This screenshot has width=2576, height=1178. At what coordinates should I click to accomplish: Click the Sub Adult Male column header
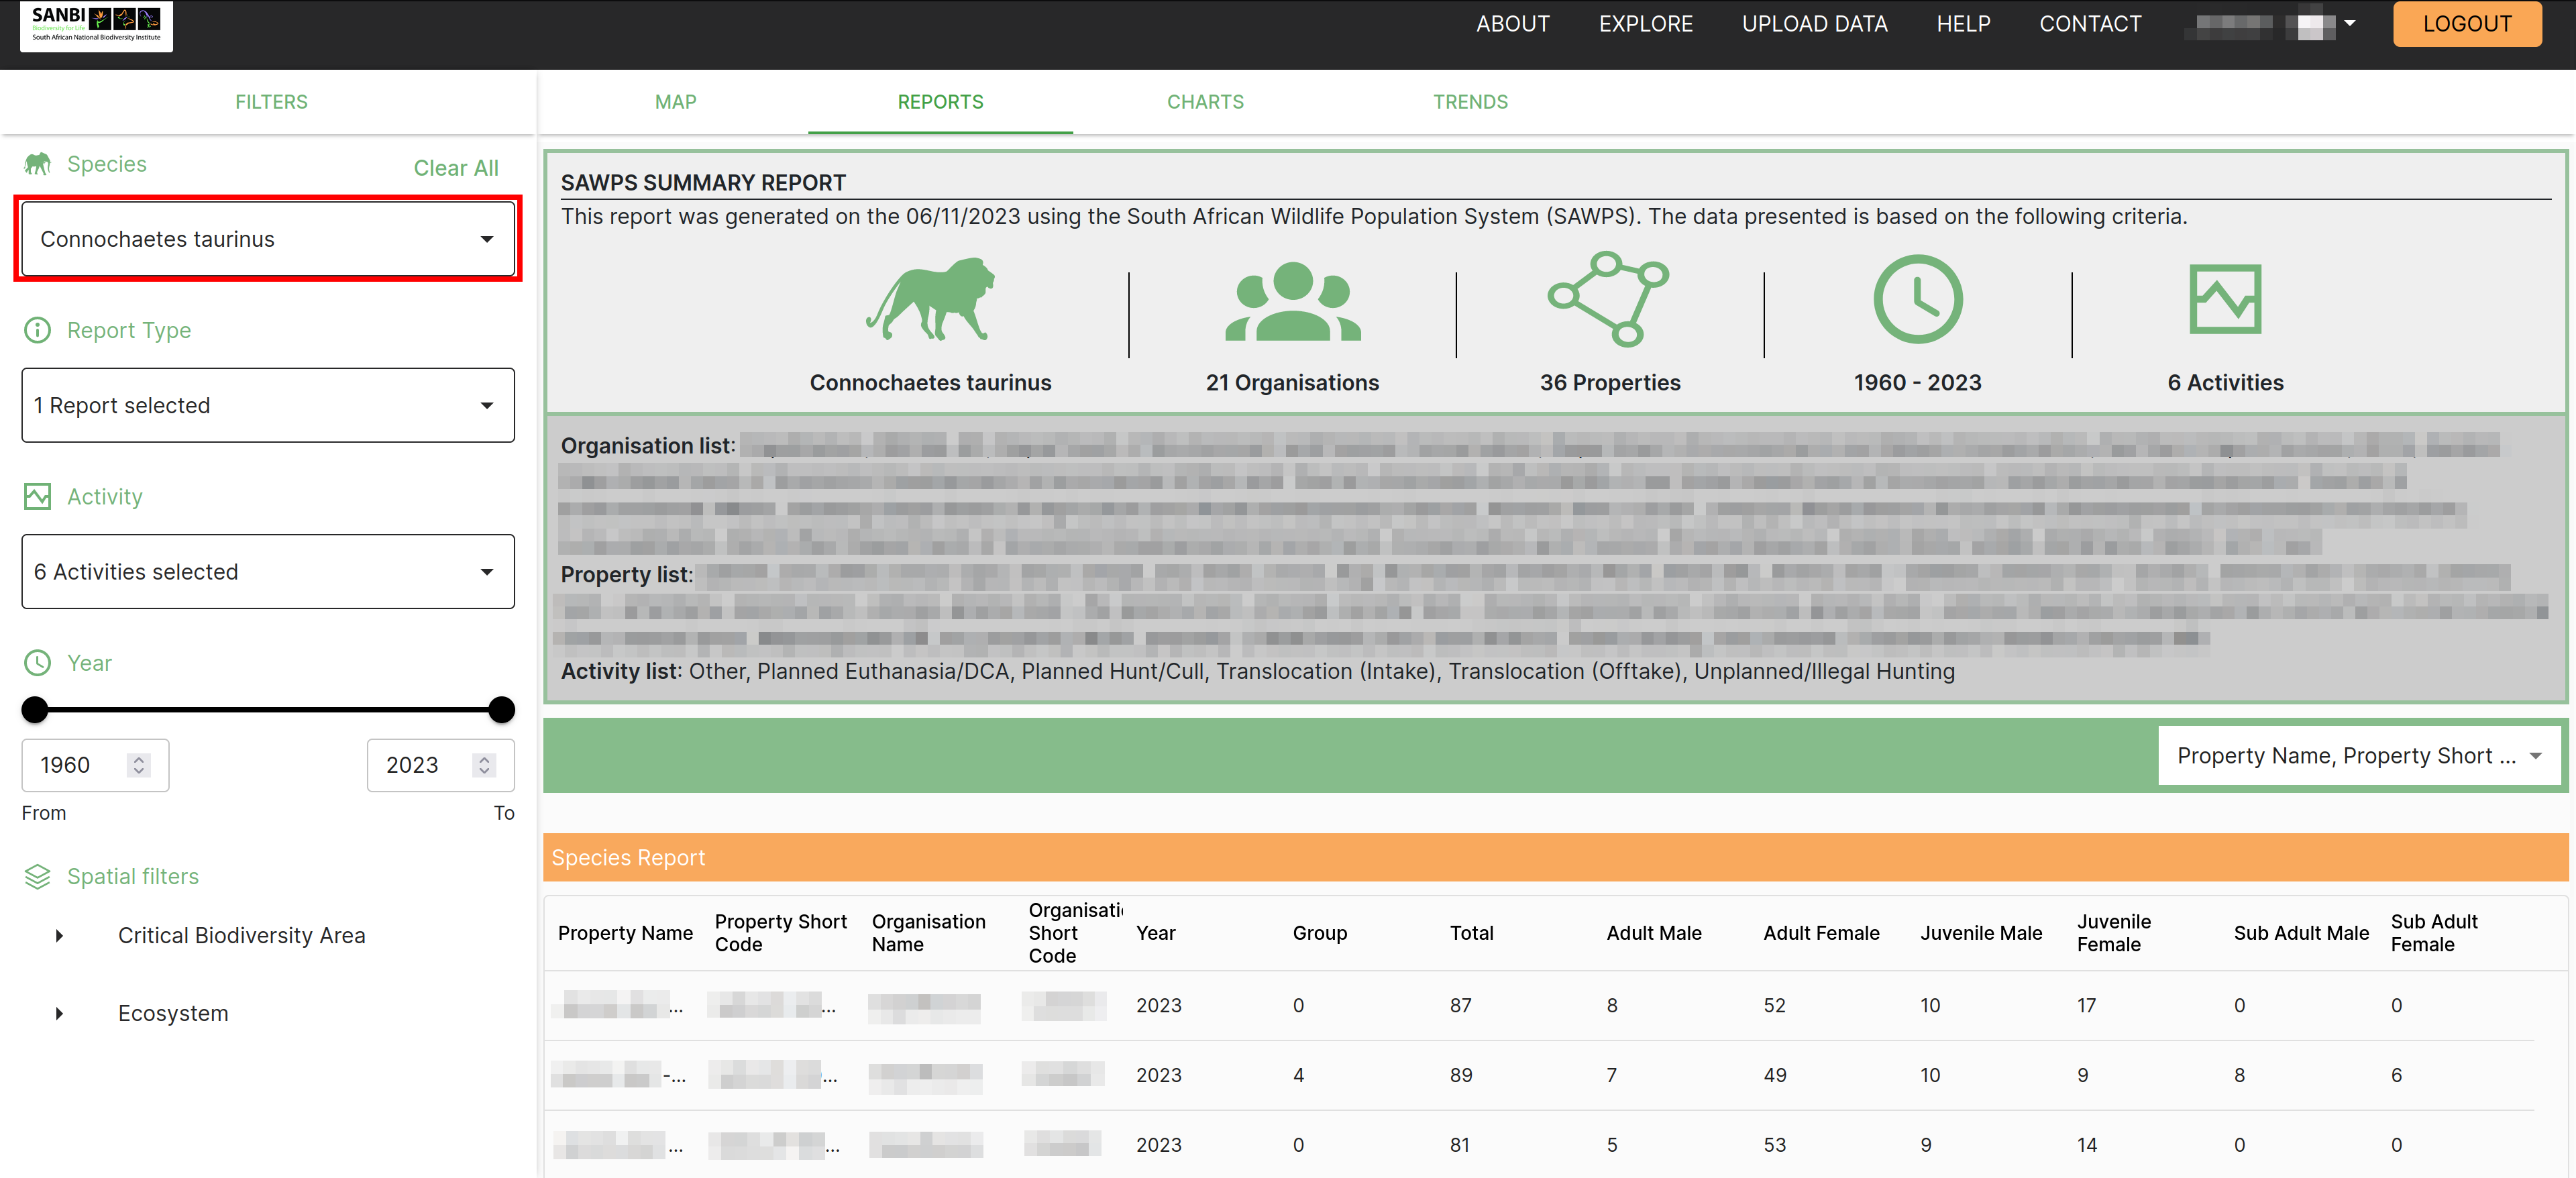pyautogui.click(x=2301, y=933)
